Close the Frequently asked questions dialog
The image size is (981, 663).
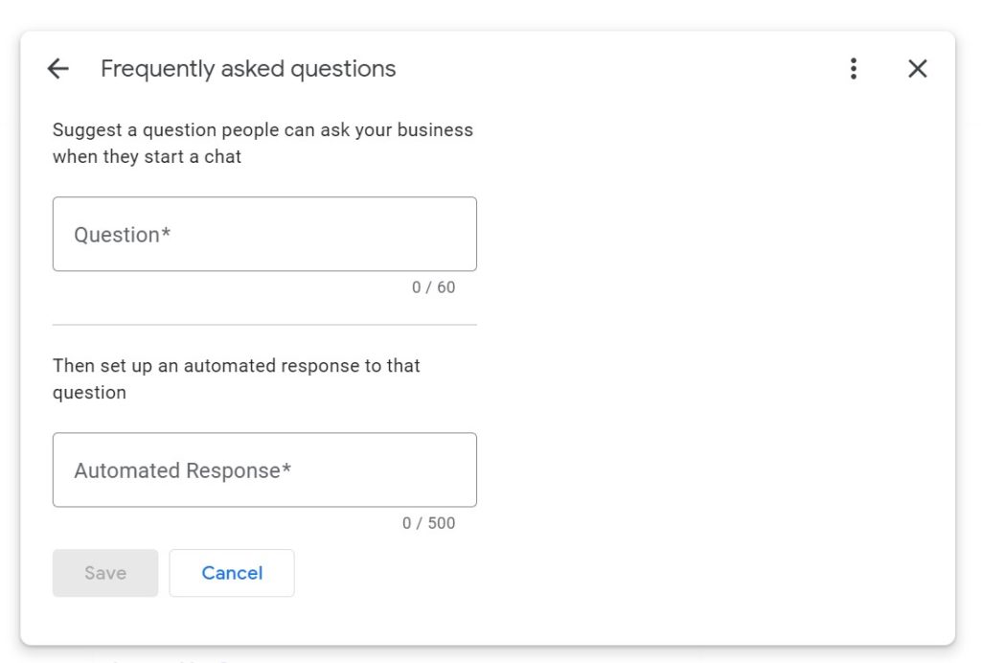(917, 68)
